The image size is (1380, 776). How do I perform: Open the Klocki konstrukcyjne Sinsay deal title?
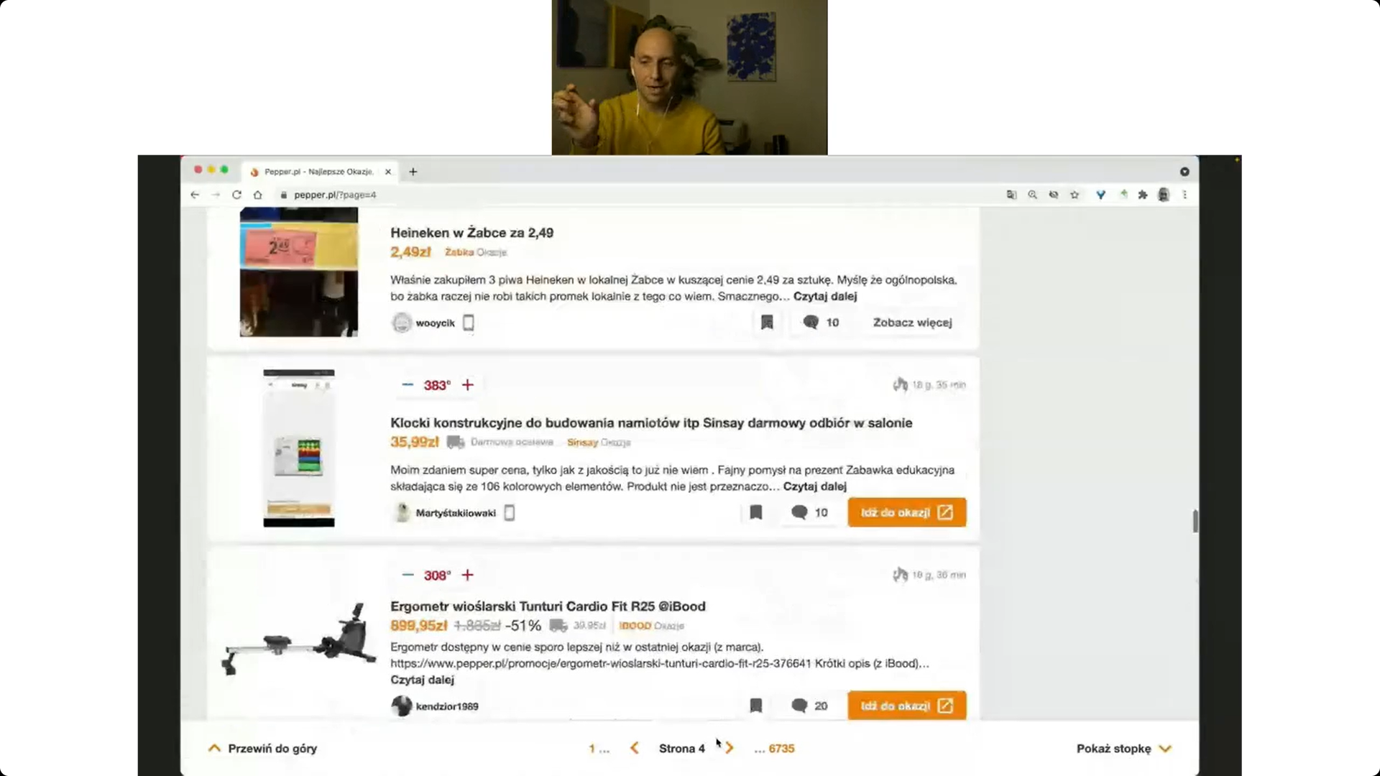pos(651,423)
